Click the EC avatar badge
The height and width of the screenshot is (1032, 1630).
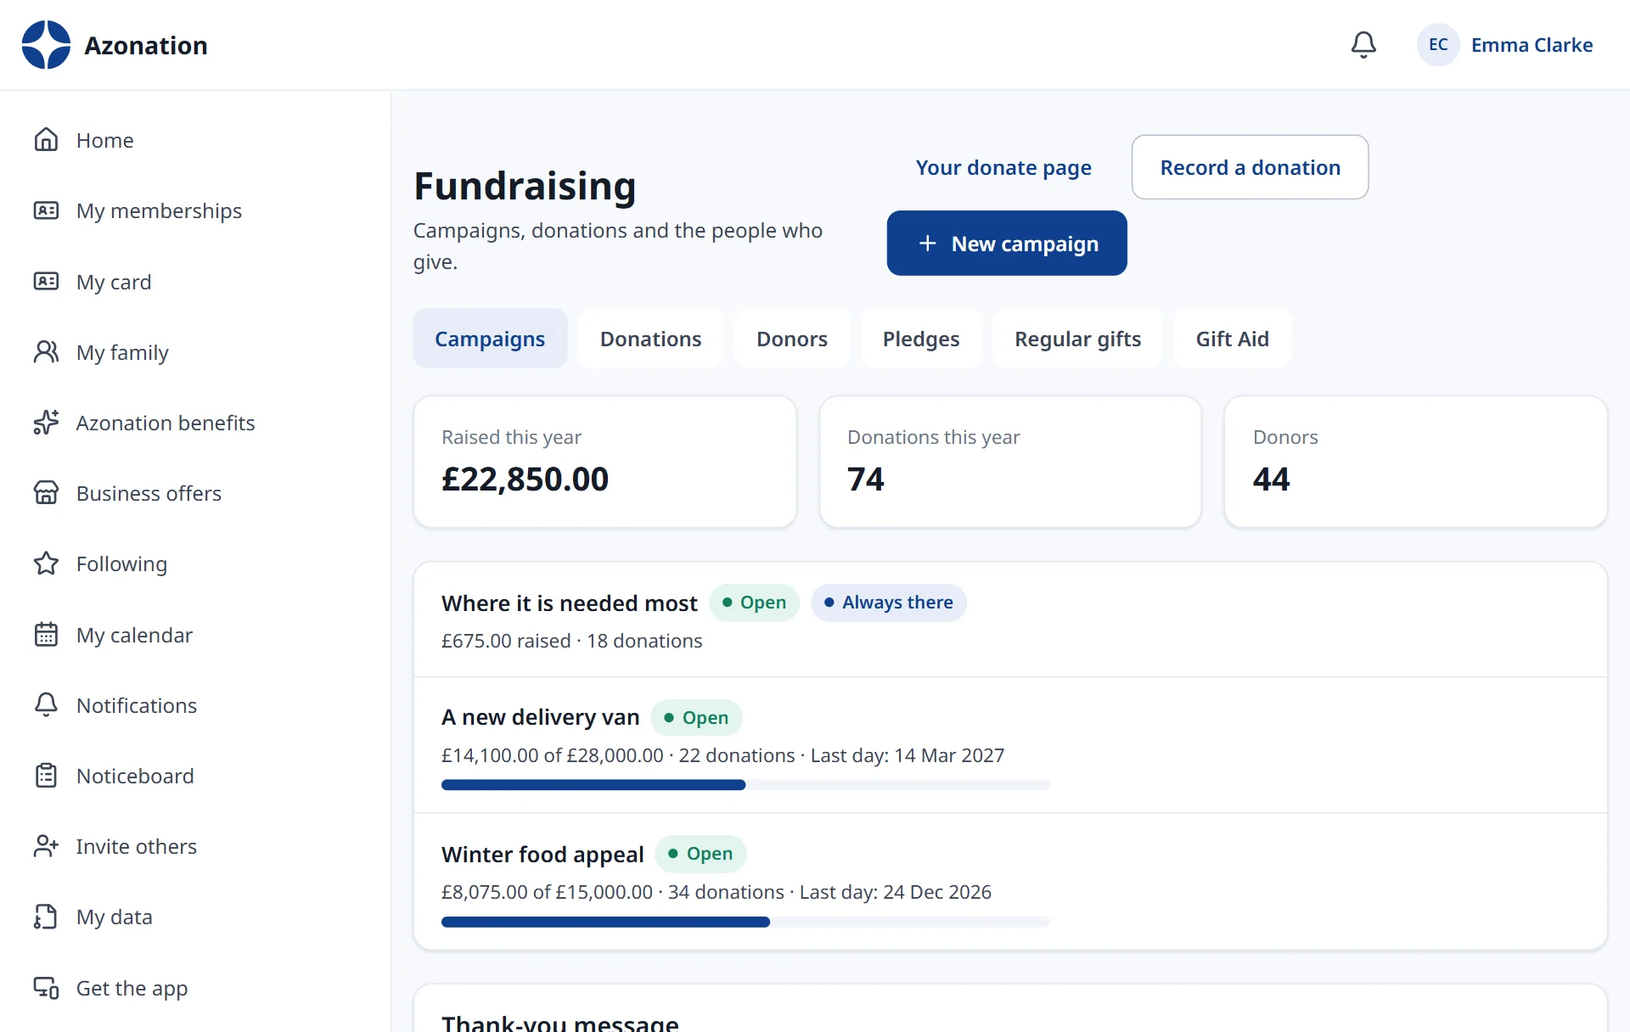pyautogui.click(x=1438, y=45)
